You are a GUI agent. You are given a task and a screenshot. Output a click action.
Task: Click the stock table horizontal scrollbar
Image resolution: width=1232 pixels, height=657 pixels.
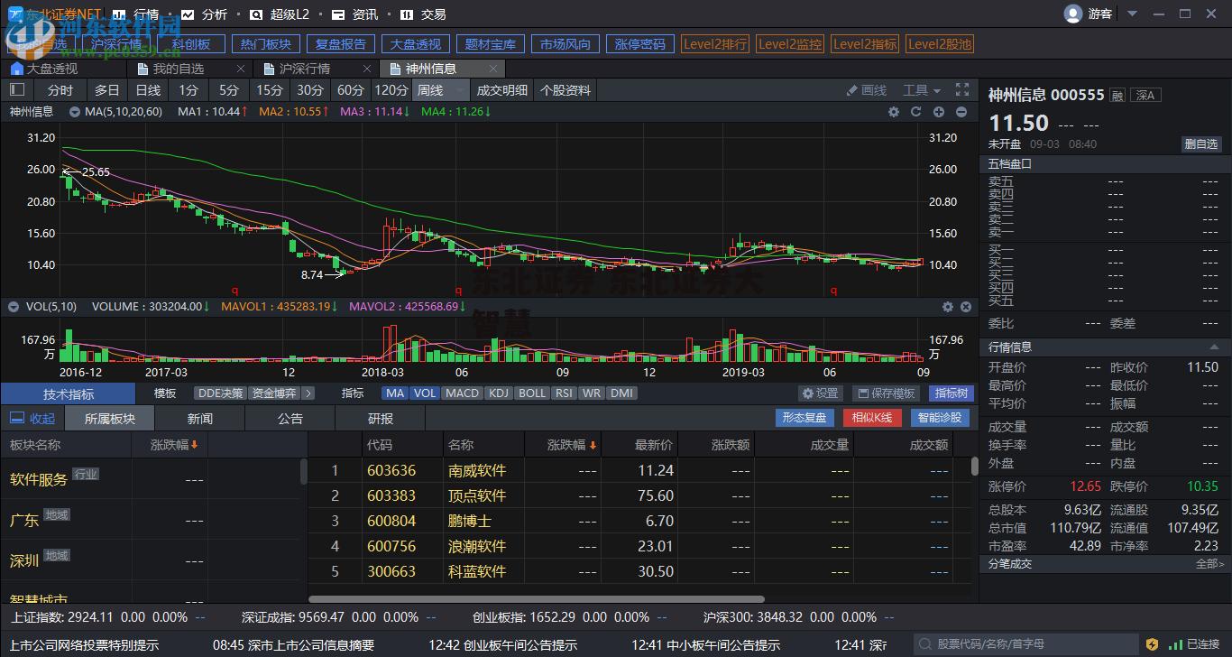[x=537, y=599]
